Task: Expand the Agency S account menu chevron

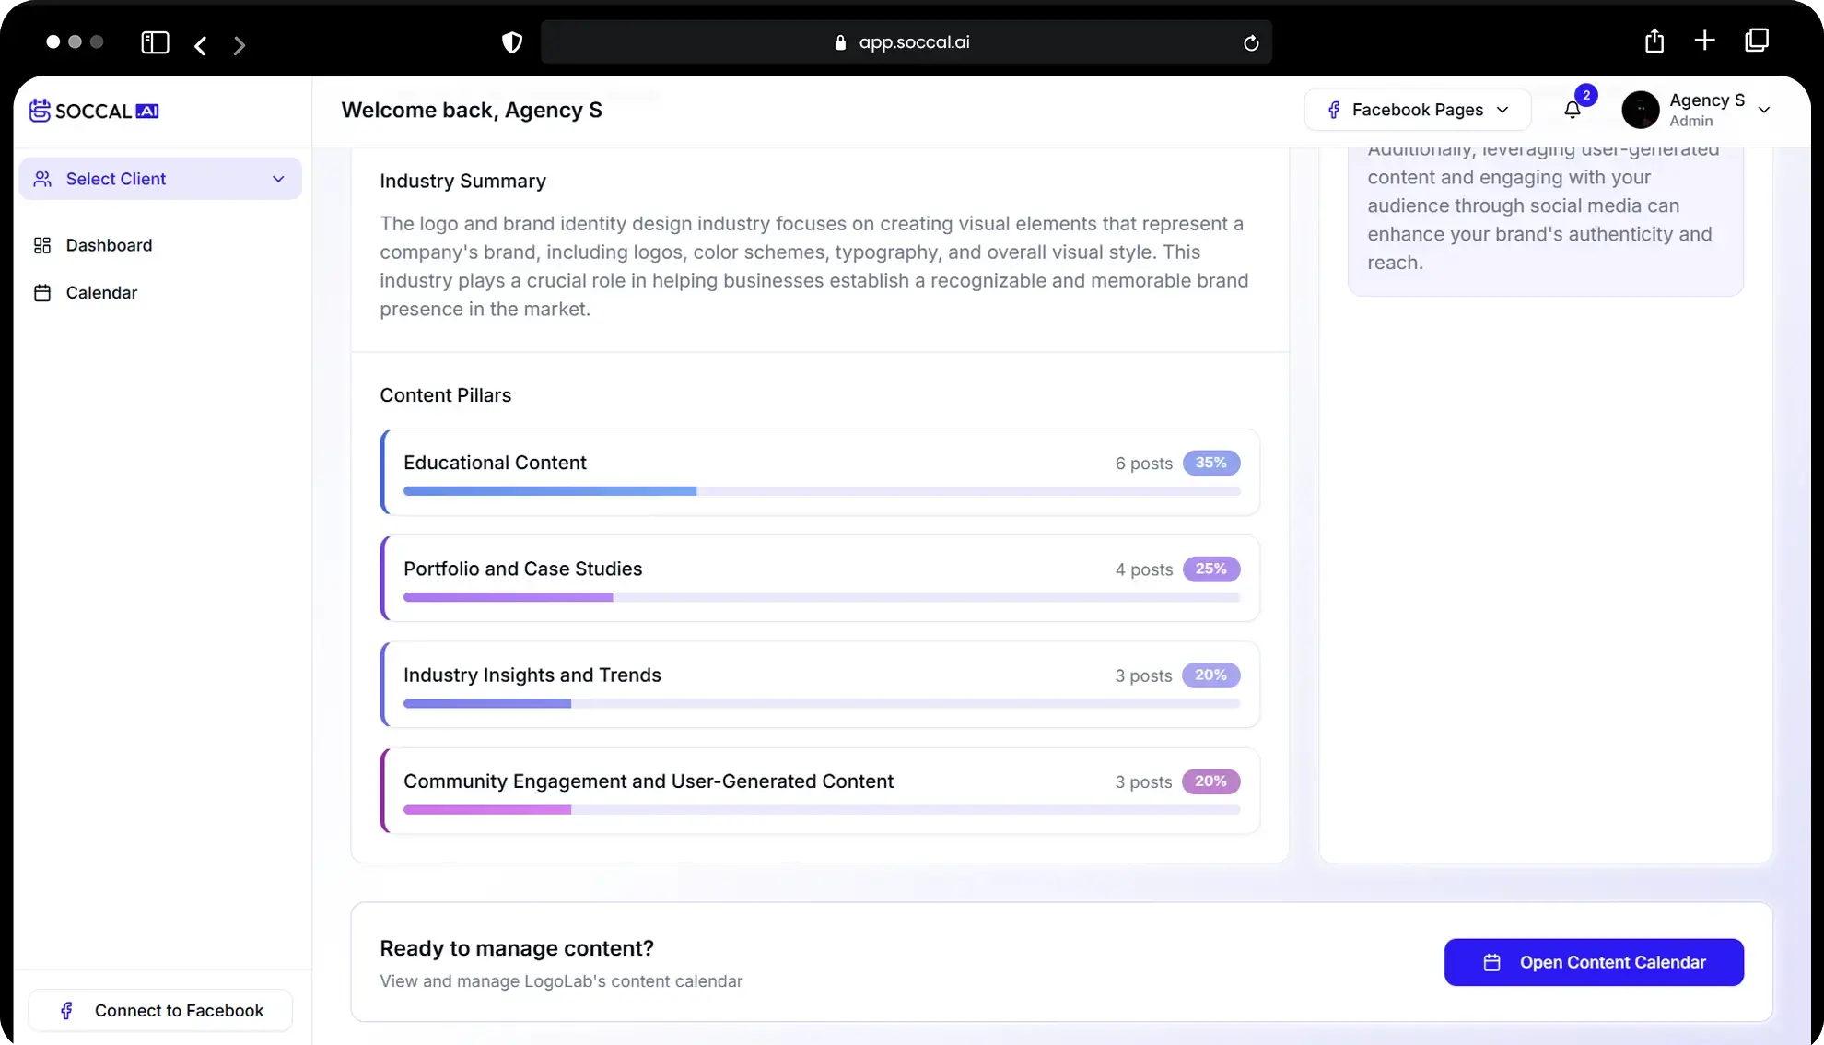Action: [x=1764, y=110]
